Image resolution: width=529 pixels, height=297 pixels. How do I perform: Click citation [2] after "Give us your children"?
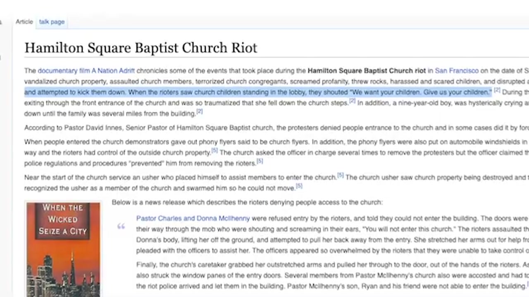[497, 90]
